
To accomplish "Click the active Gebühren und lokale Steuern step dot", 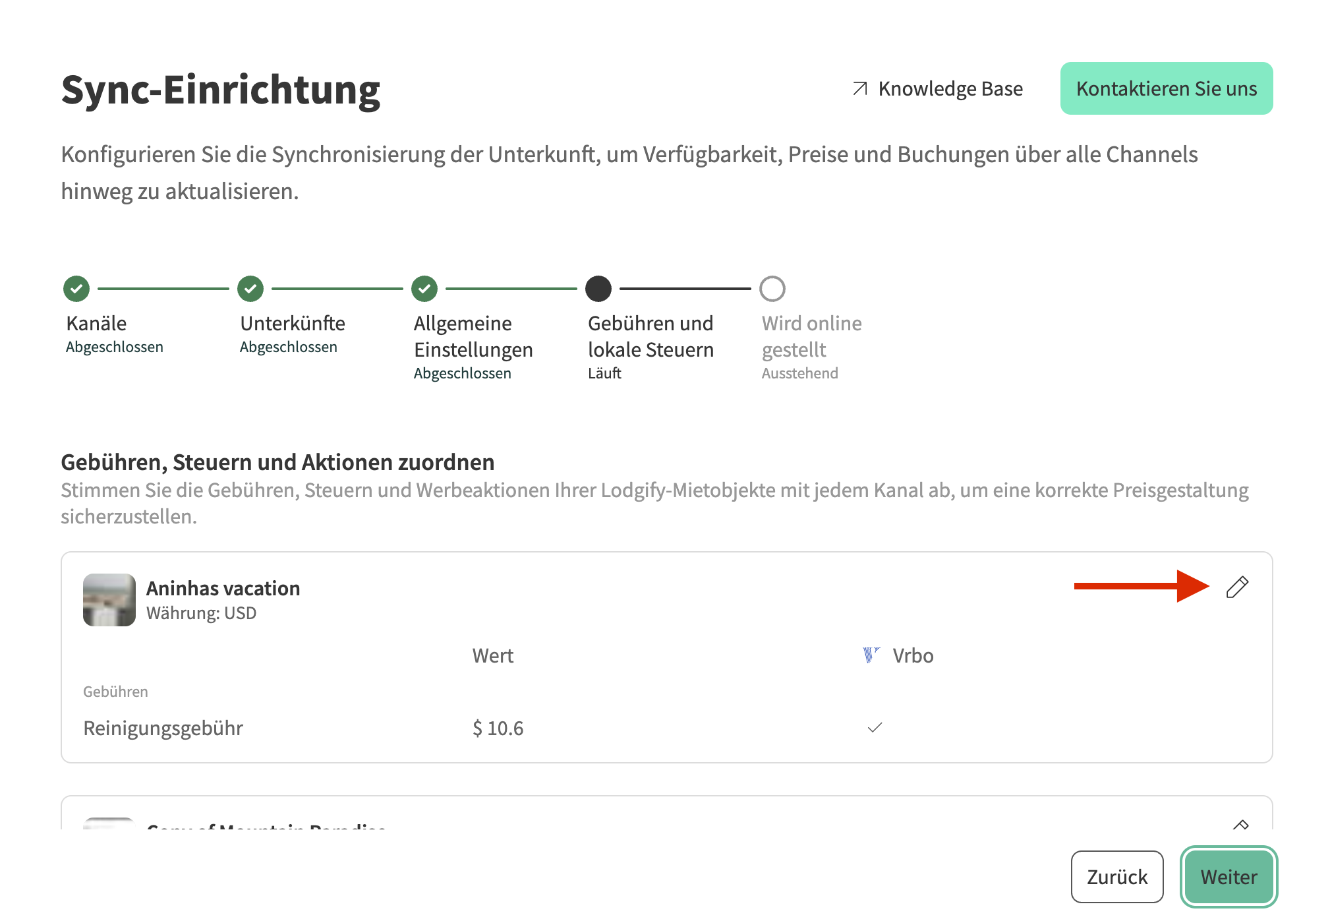I will [598, 289].
